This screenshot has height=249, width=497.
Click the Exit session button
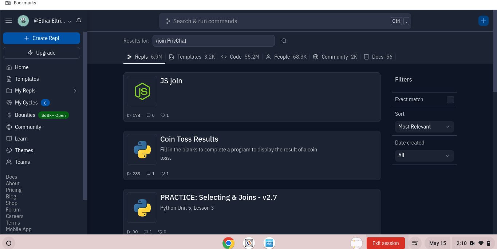tap(385, 243)
